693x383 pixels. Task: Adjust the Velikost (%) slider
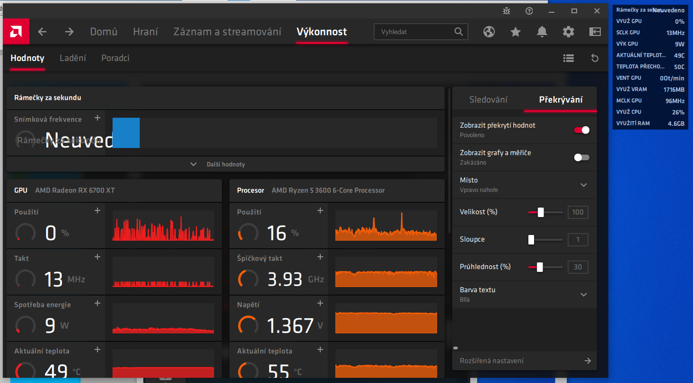coord(545,212)
